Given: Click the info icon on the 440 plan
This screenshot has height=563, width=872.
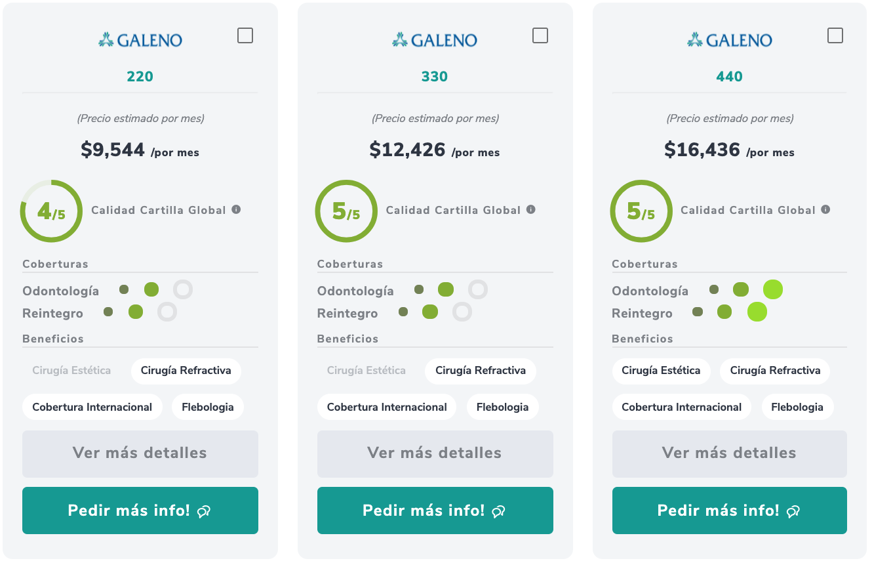Looking at the screenshot, I should click(825, 209).
